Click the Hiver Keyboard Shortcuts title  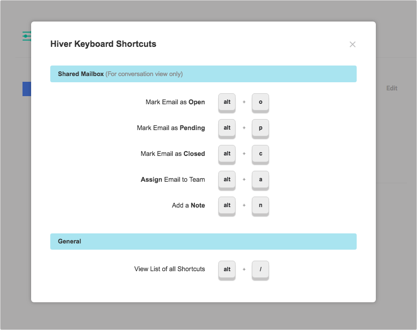(x=103, y=44)
